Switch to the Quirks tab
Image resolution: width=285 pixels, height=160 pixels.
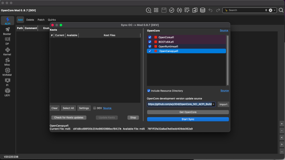(x=52, y=20)
